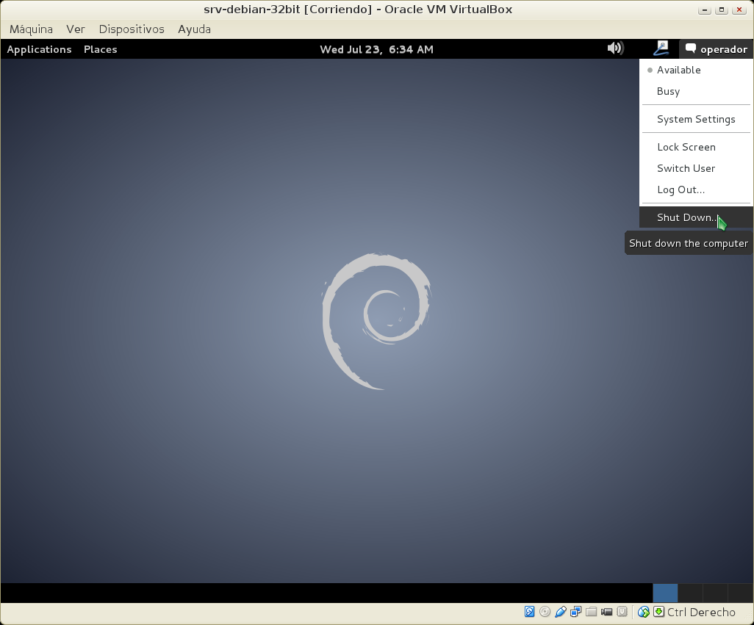Viewport: 754px width, 625px height.
Task: Click the network adapters status icon
Action: pyautogui.click(x=575, y=612)
